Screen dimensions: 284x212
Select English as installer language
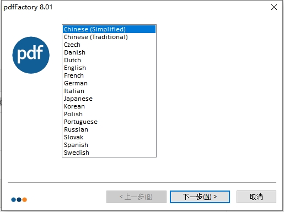point(109,68)
